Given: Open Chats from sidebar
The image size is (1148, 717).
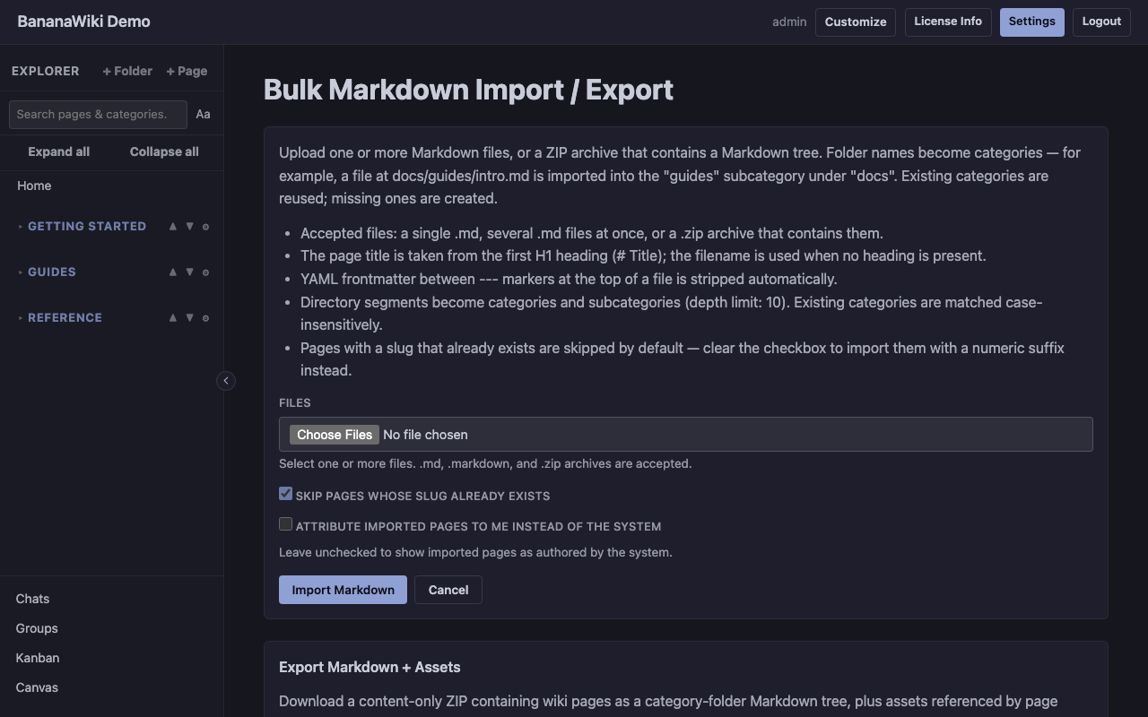Looking at the screenshot, I should [x=32, y=599].
